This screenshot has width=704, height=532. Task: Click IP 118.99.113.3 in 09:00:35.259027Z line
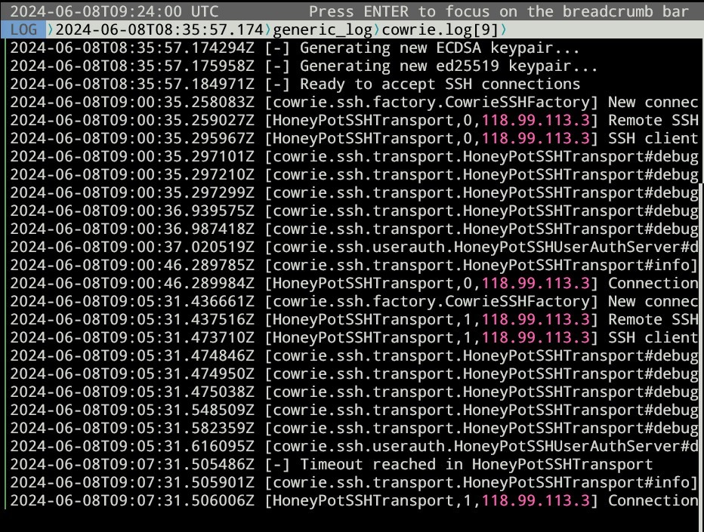pyautogui.click(x=536, y=120)
